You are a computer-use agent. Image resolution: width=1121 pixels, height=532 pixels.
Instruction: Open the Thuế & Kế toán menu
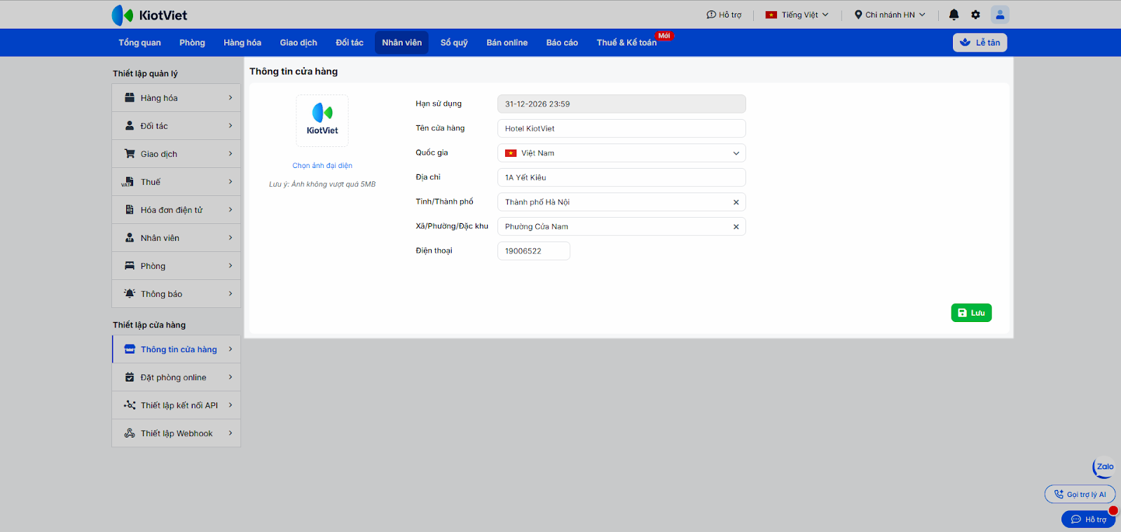point(627,43)
